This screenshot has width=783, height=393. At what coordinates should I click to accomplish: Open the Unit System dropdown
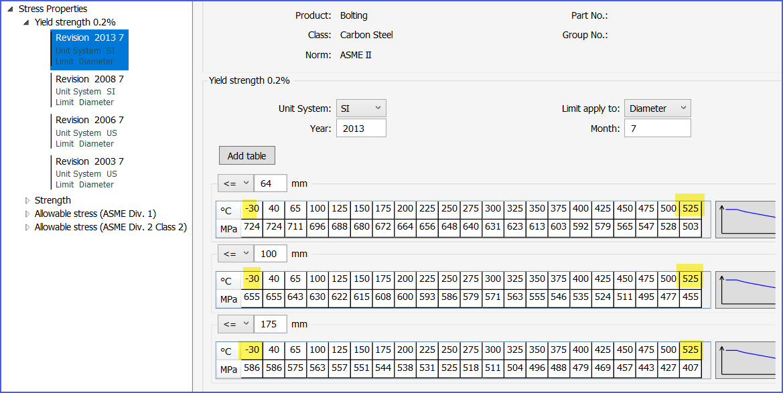click(360, 108)
